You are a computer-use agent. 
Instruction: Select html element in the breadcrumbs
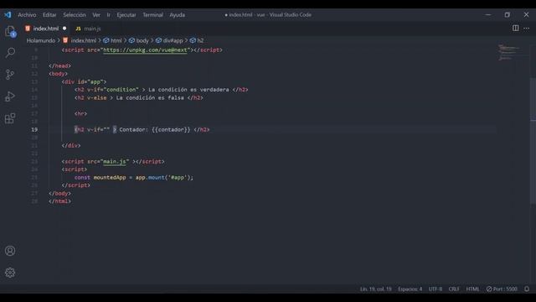tap(116, 40)
